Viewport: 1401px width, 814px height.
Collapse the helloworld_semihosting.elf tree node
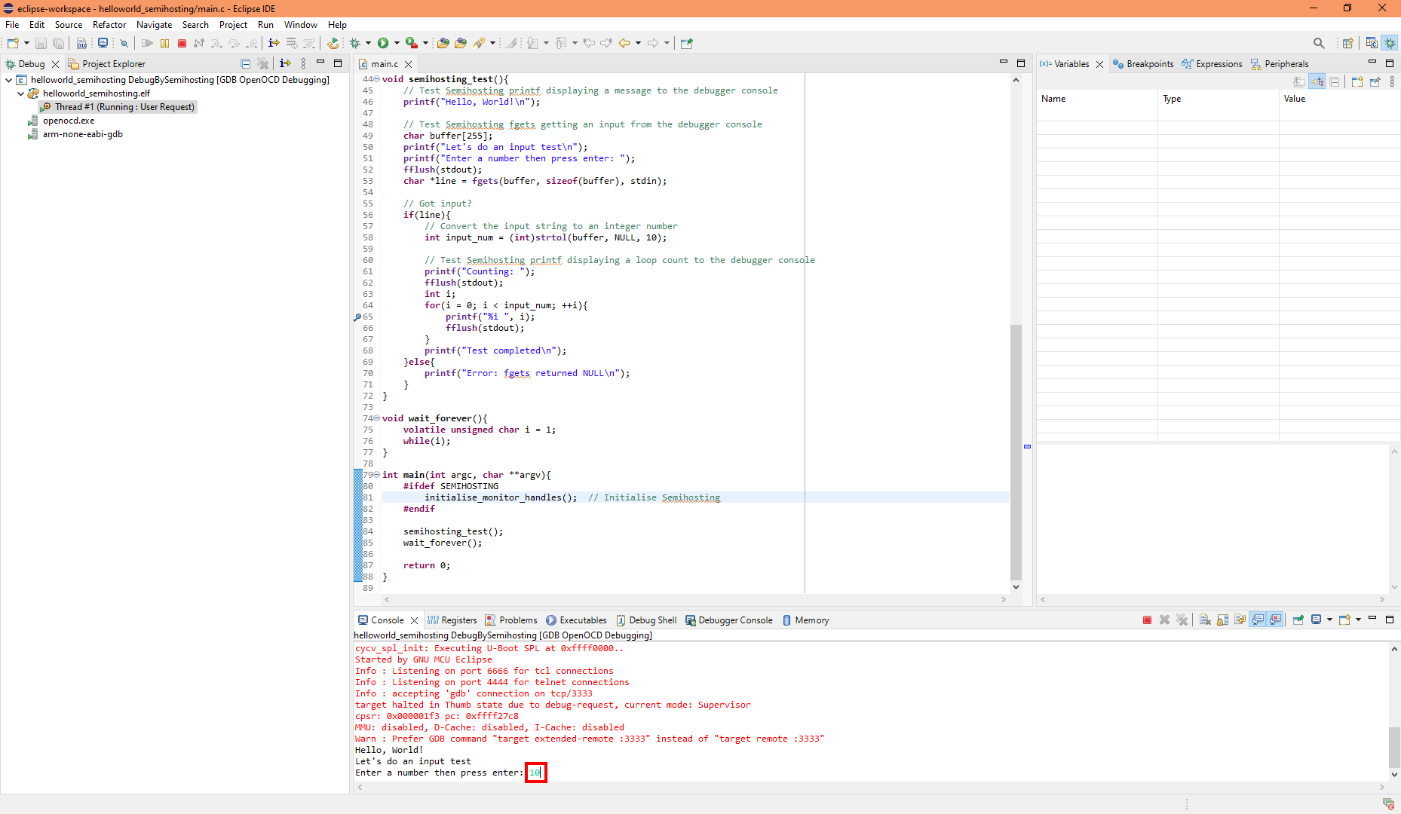[21, 93]
